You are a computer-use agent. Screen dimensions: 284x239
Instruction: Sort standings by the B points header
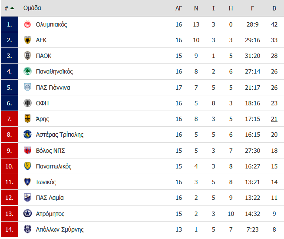coord(274,8)
